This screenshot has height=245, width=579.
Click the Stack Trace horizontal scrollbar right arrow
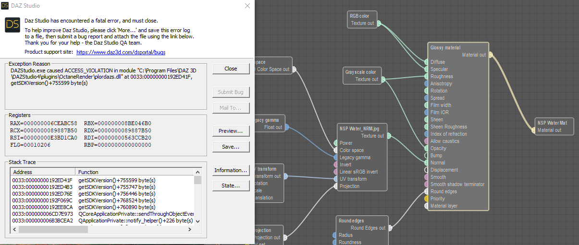tap(190, 230)
